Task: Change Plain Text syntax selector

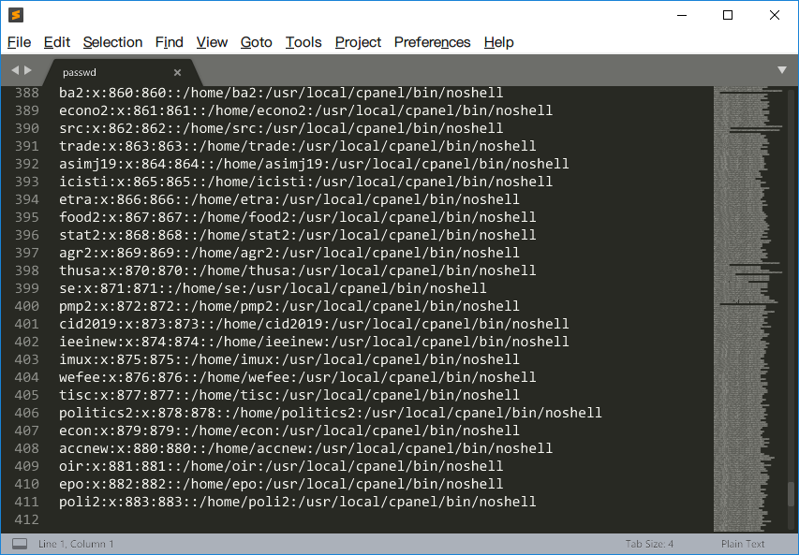Action: coord(743,544)
